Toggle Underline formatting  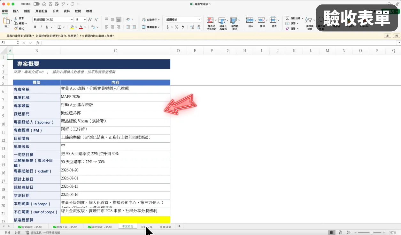[47, 27]
